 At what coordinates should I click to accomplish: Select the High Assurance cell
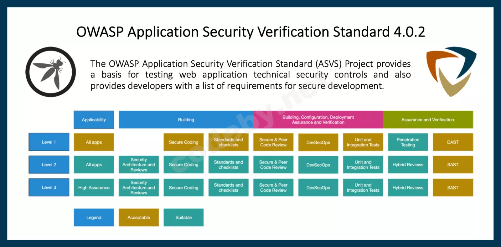tap(94, 188)
